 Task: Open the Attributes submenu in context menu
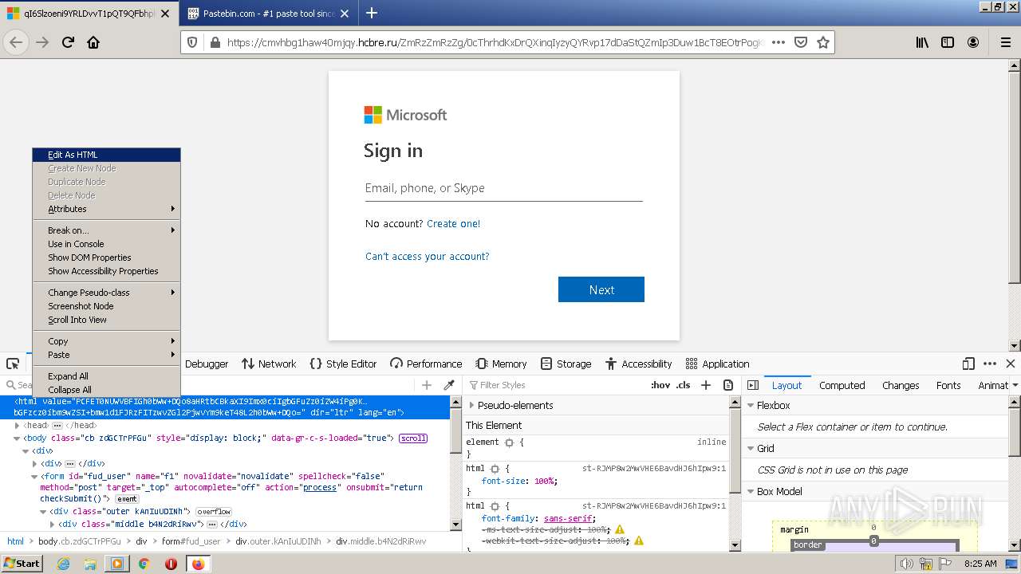coord(106,209)
